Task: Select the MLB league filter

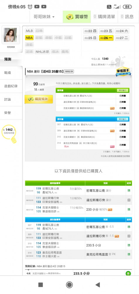Action: pyautogui.click(x=29, y=31)
